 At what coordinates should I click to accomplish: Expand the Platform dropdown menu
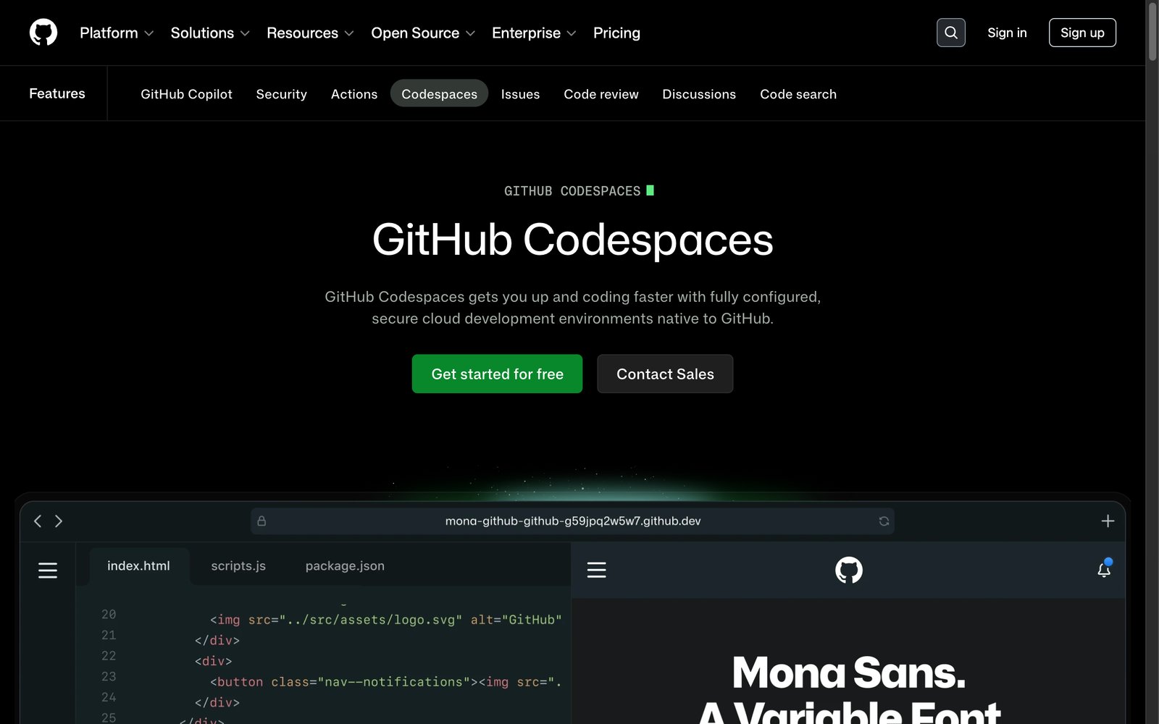click(x=117, y=33)
